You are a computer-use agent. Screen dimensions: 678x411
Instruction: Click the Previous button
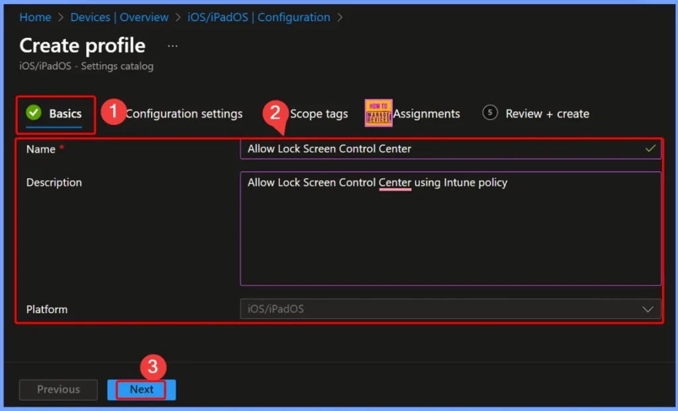click(x=58, y=389)
